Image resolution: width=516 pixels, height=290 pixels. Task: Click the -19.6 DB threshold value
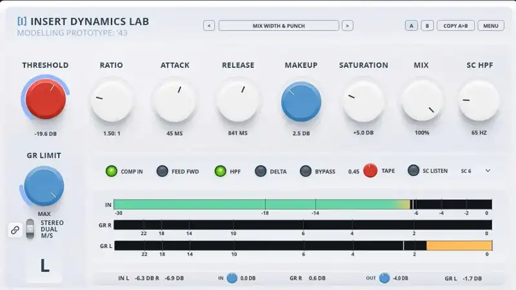click(x=45, y=134)
